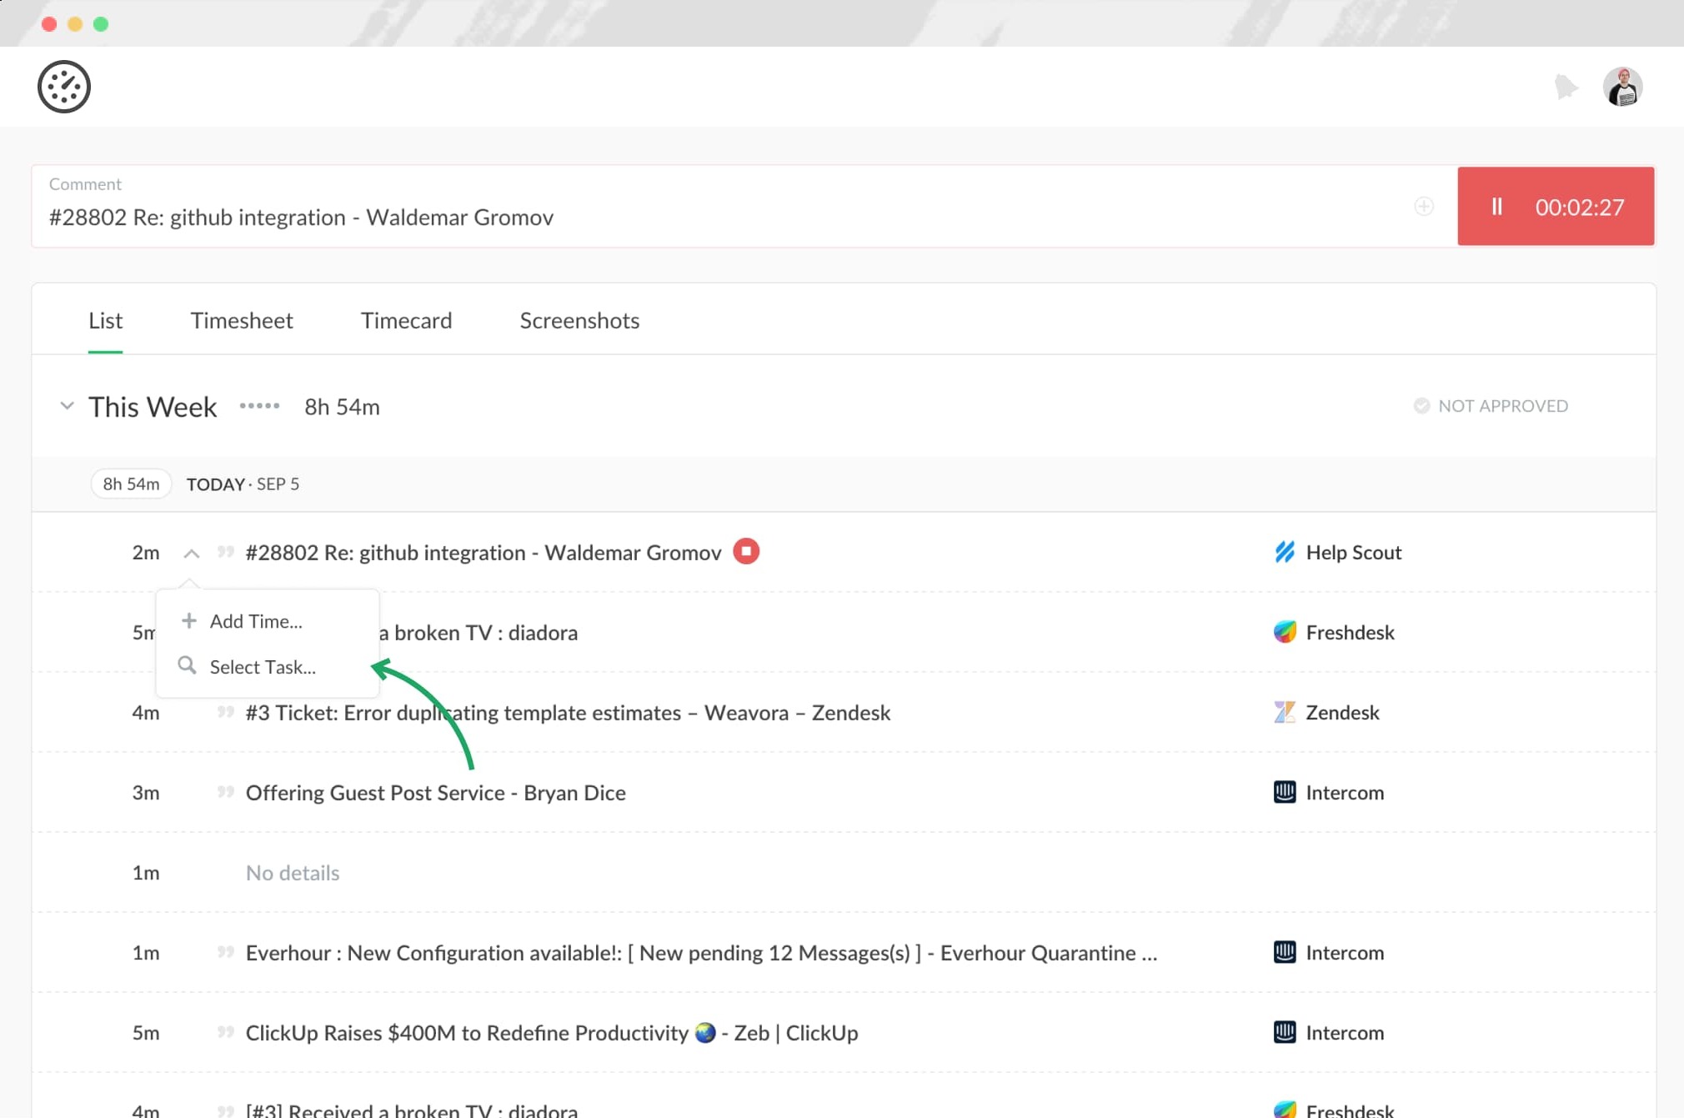Pause the running 00:02:27 timer
The height and width of the screenshot is (1118, 1684).
1496,206
